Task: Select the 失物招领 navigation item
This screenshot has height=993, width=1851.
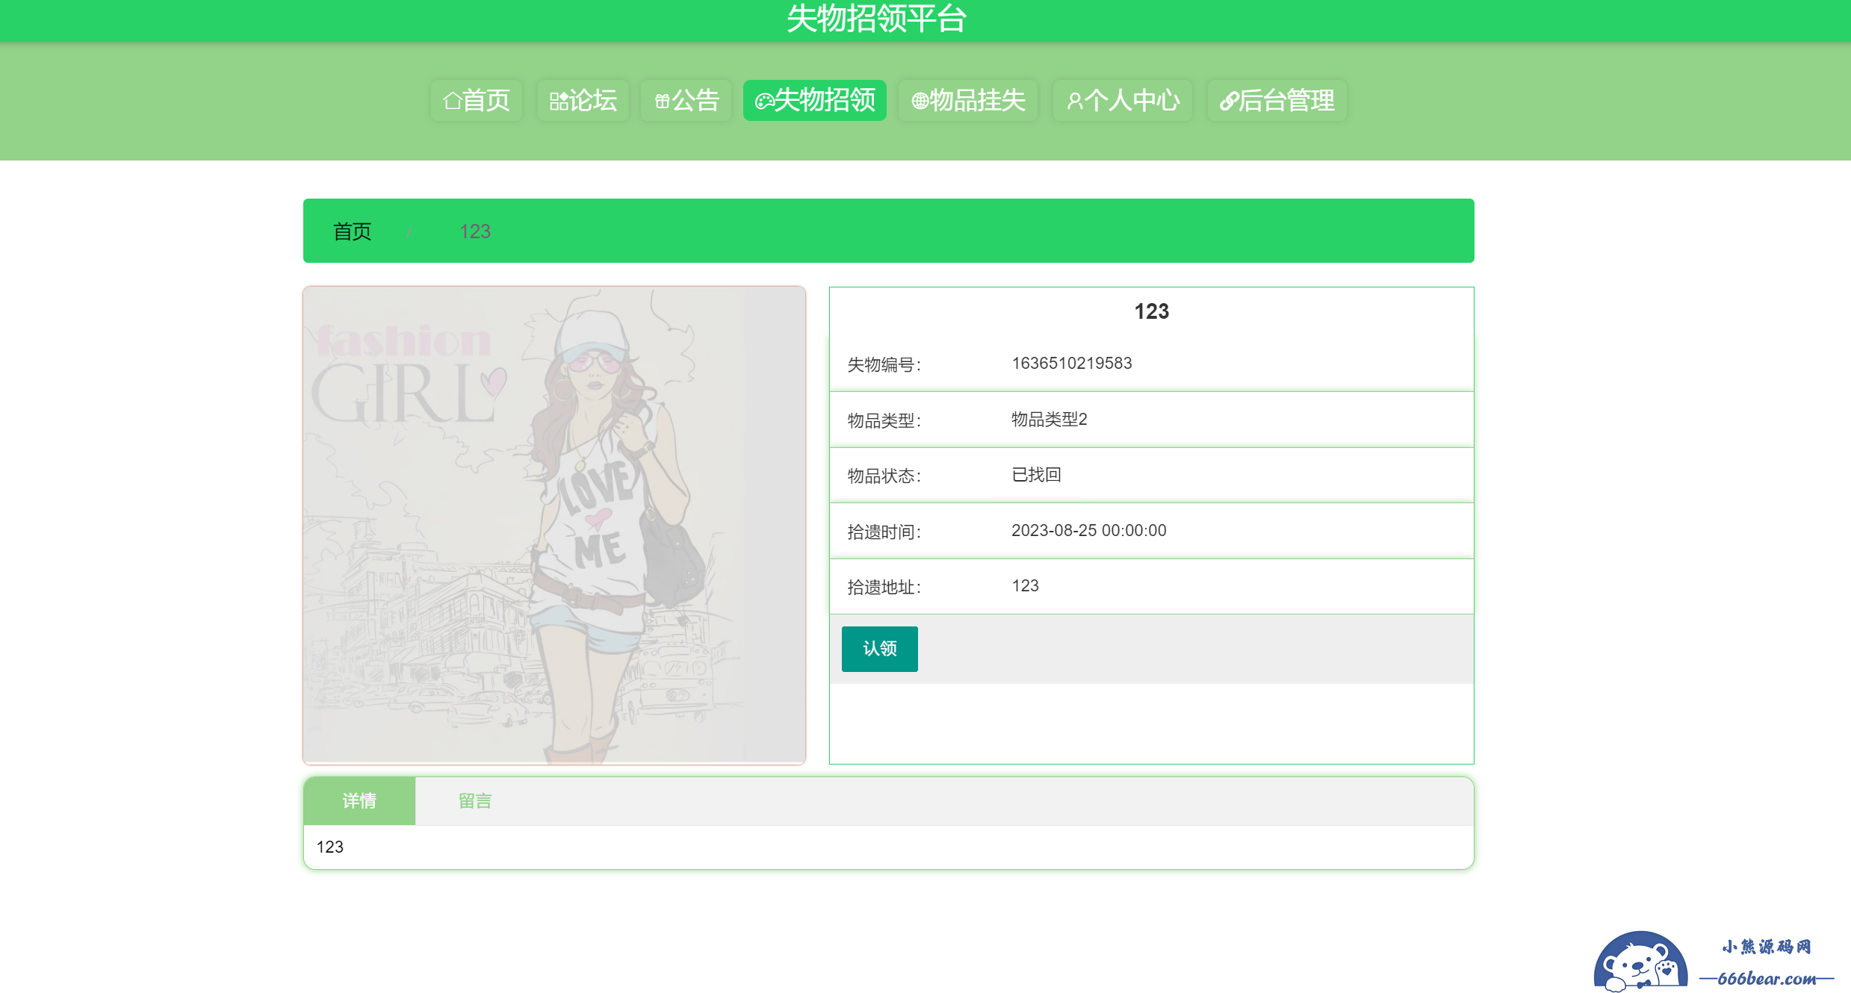Action: pos(815,100)
